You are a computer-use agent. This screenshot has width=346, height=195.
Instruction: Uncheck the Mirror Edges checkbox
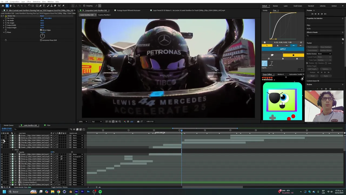41,30
